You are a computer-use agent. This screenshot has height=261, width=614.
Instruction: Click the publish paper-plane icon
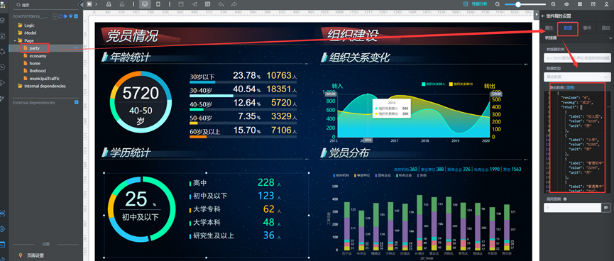click(x=194, y=4)
